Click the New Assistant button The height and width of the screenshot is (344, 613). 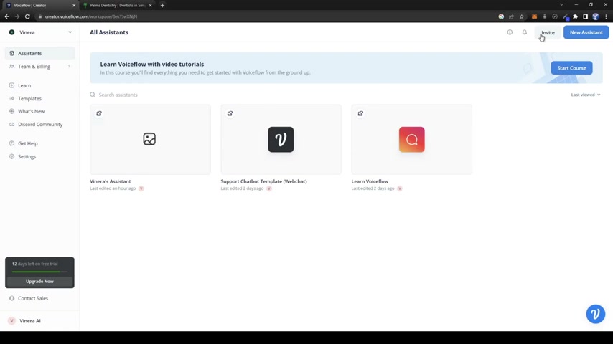(586, 32)
